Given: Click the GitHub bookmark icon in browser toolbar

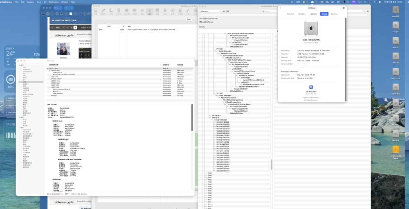Looking at the screenshot, I should point(89,13).
